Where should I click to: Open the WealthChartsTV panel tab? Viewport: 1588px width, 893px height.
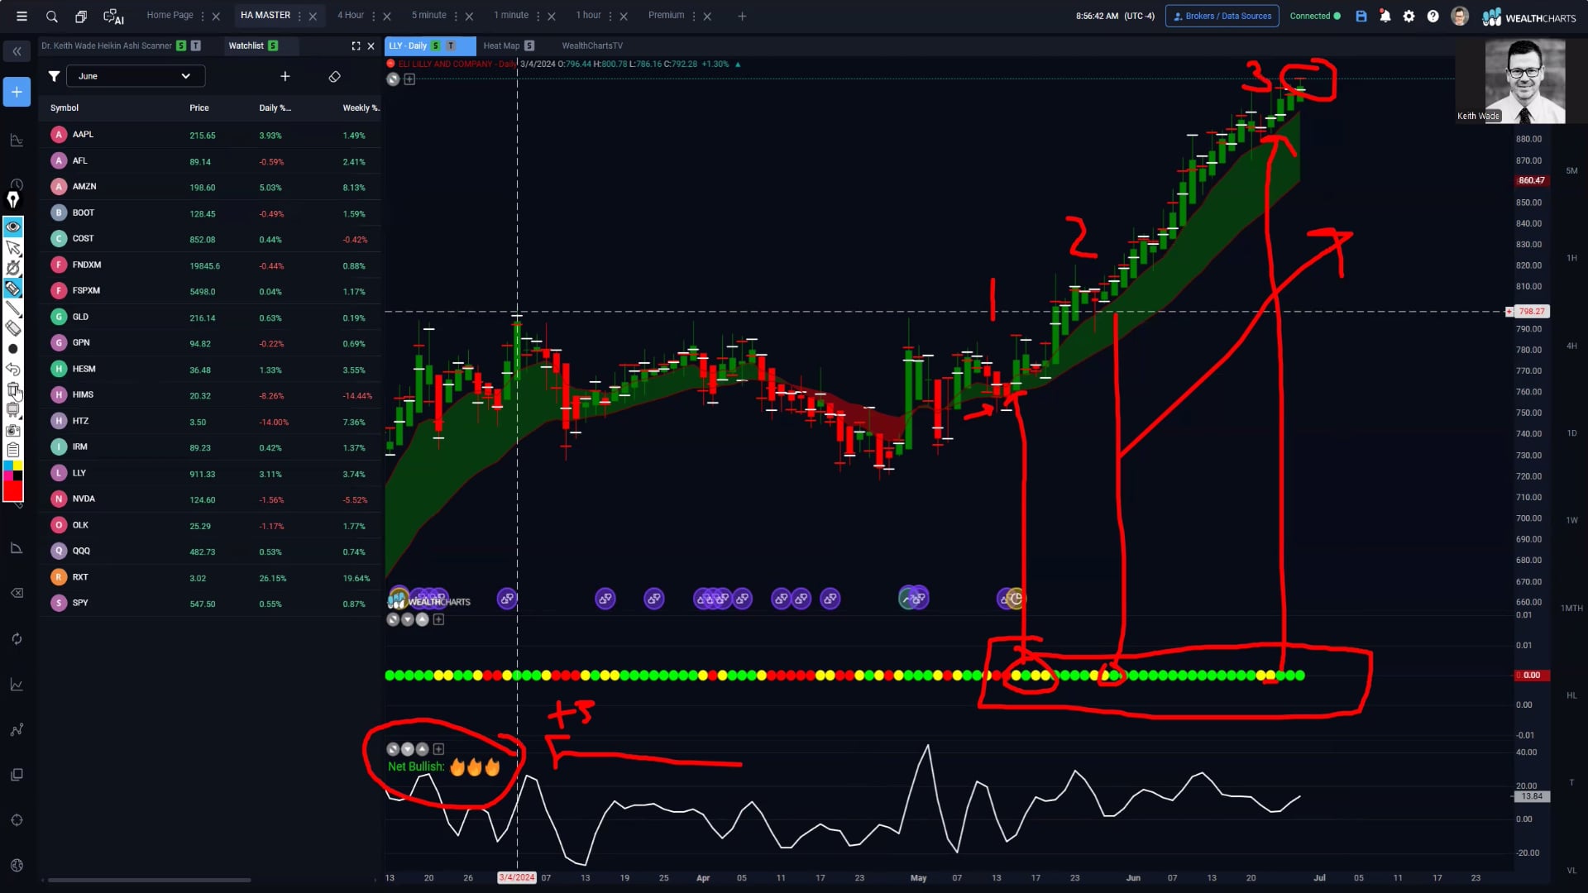(592, 45)
